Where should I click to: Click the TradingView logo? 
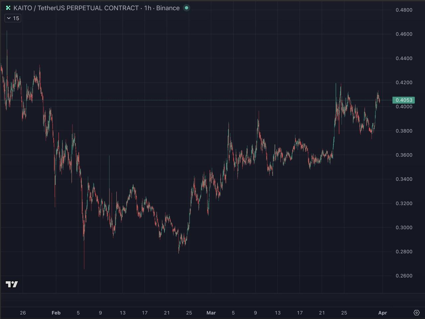pos(12,284)
